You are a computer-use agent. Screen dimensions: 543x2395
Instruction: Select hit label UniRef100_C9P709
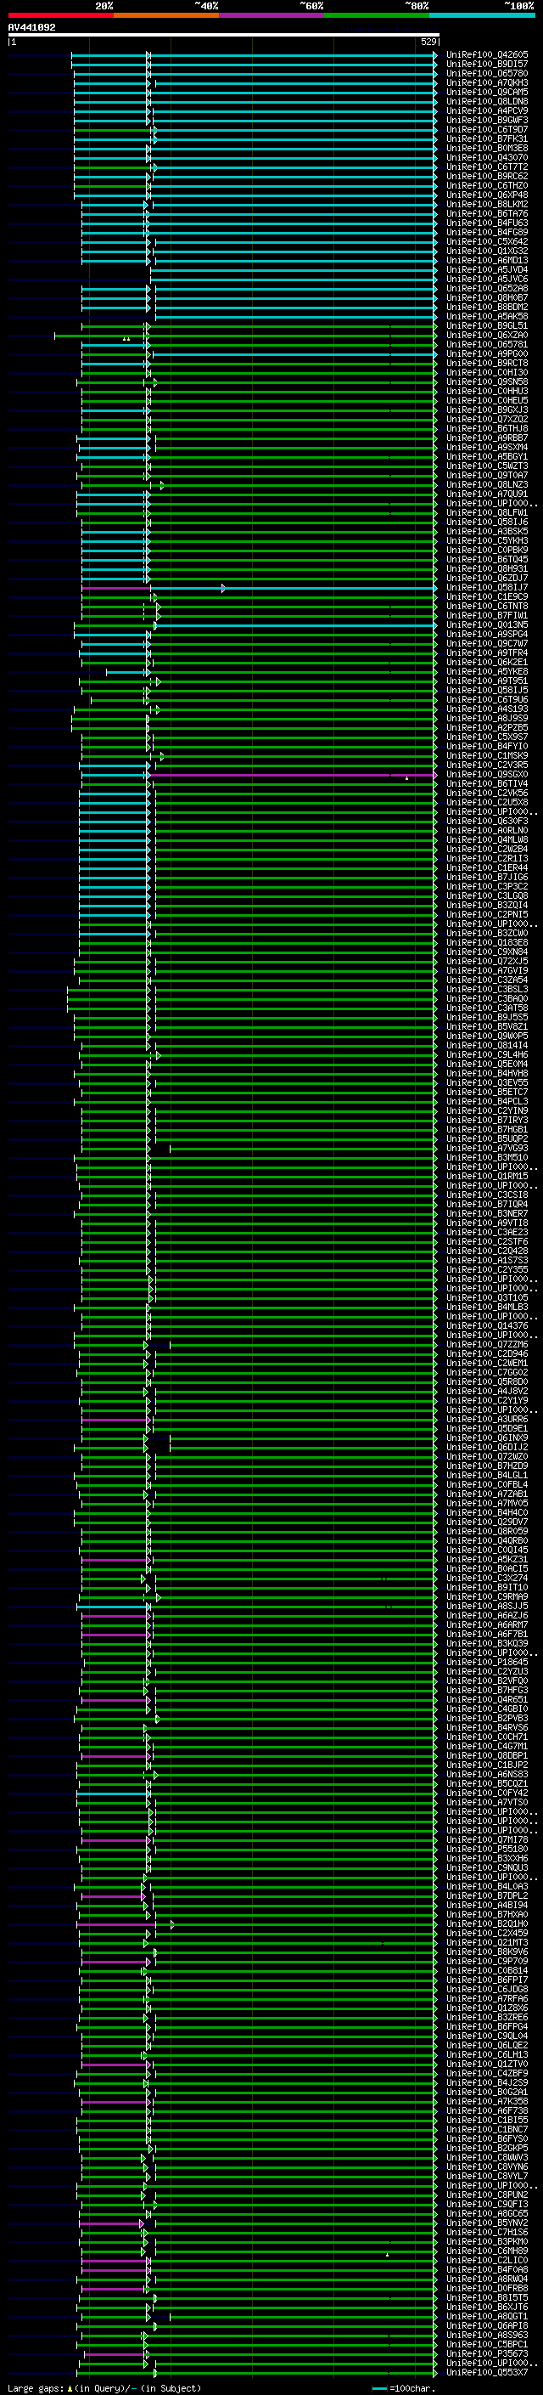pos(487,1961)
